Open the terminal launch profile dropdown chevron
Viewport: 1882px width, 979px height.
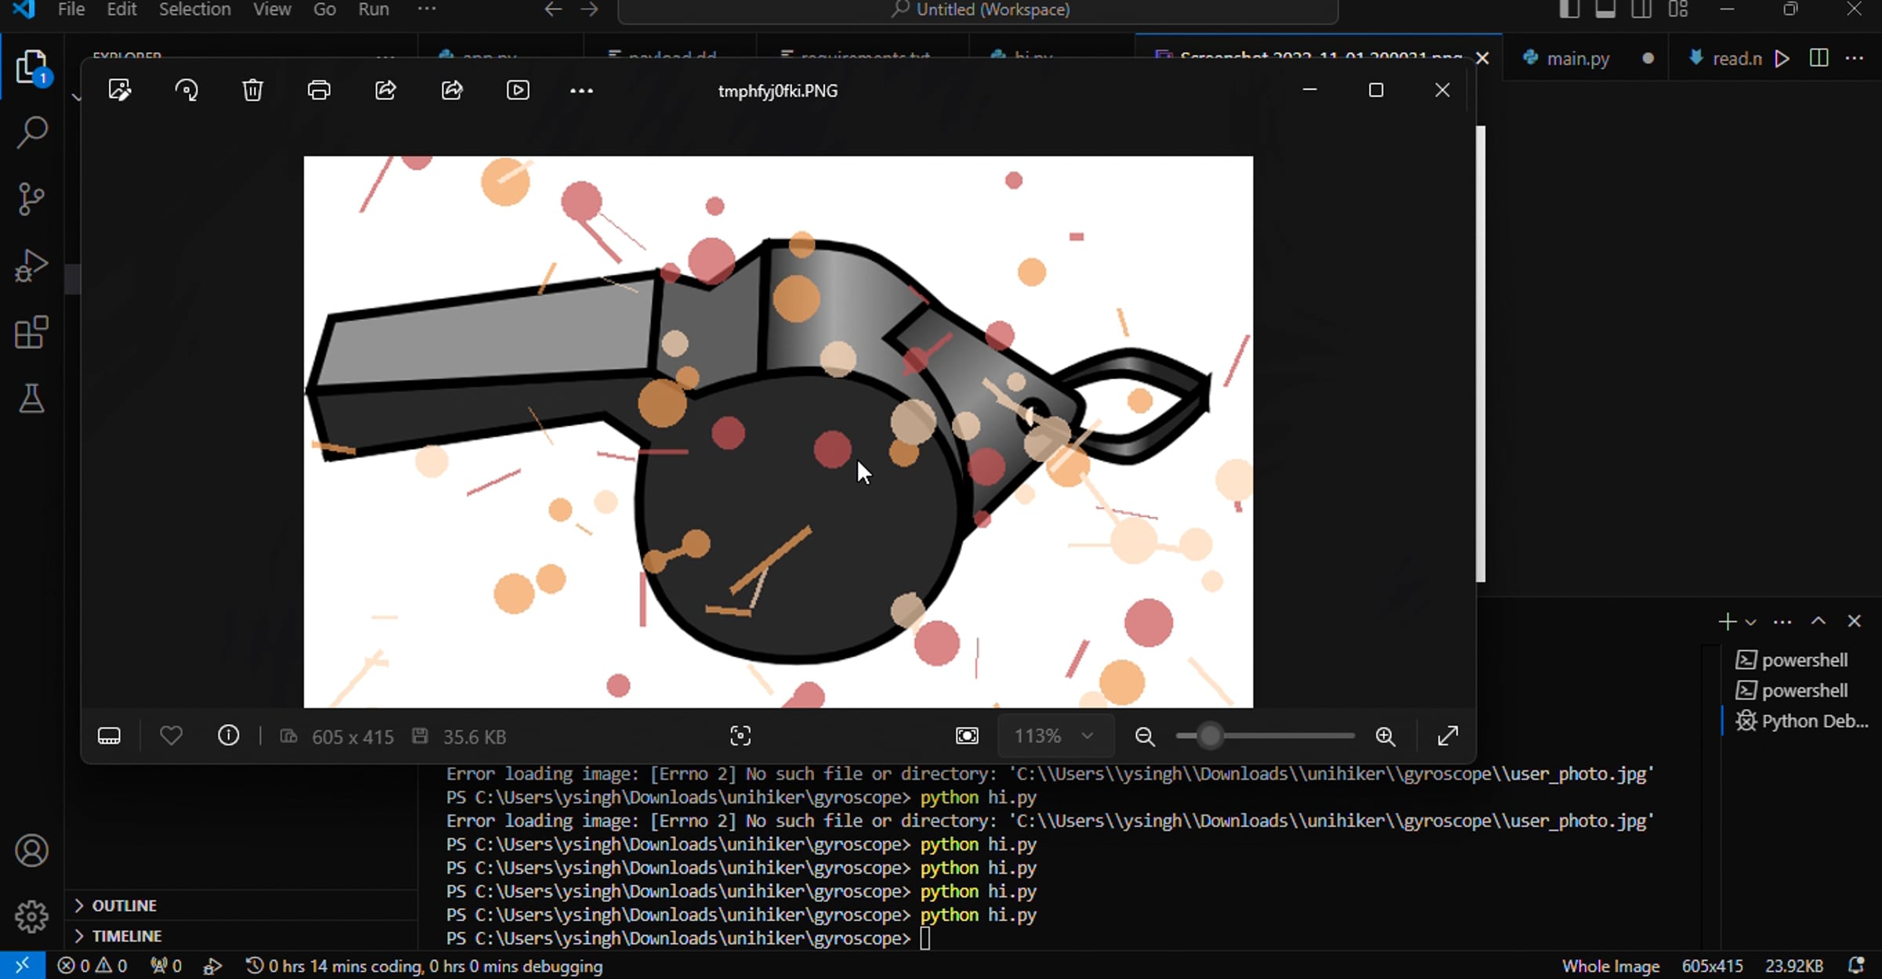click(x=1750, y=622)
